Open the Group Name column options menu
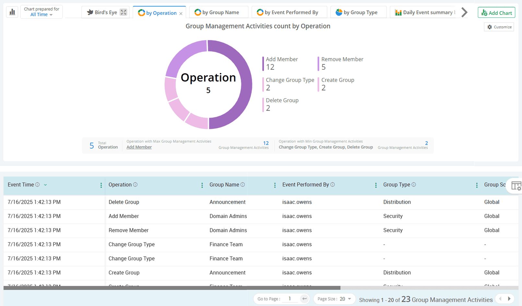The image size is (522, 306). coord(275,185)
